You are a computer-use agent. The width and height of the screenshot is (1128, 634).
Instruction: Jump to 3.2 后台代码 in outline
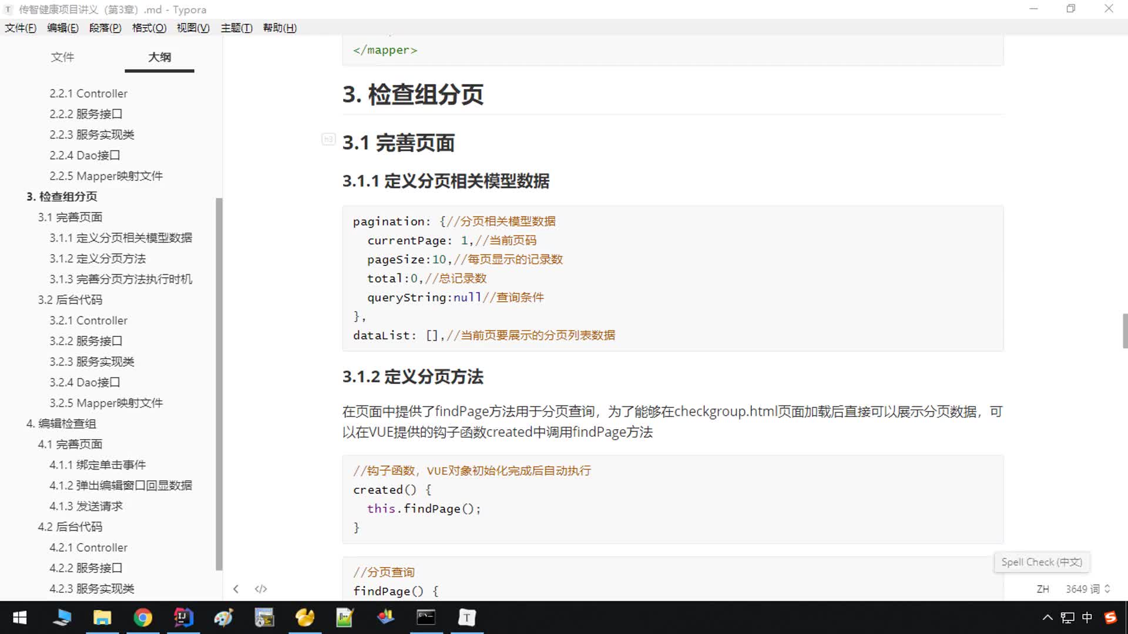[x=70, y=300]
